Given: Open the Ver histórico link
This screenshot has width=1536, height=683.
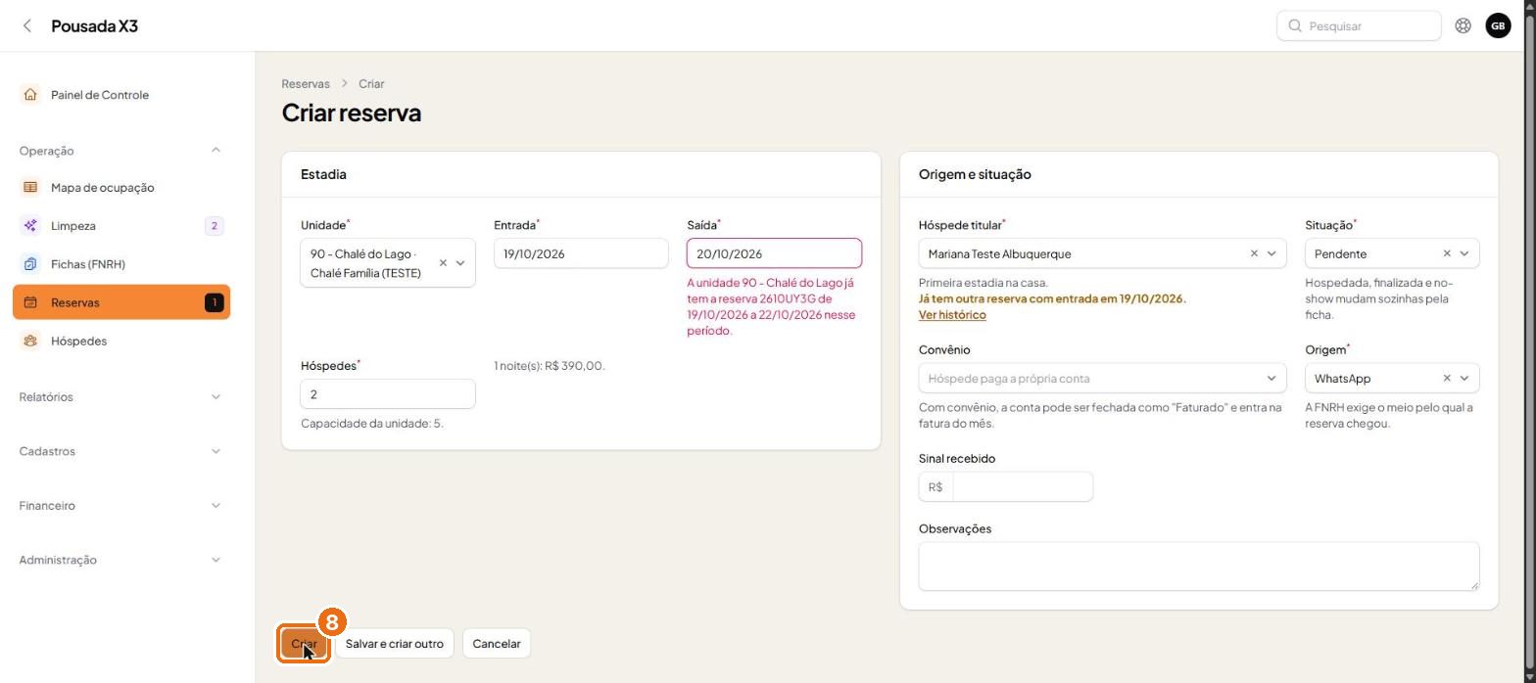Looking at the screenshot, I should 952,315.
